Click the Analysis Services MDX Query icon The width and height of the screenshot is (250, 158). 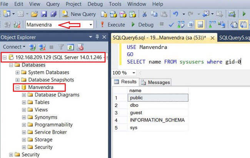pos(113,14)
